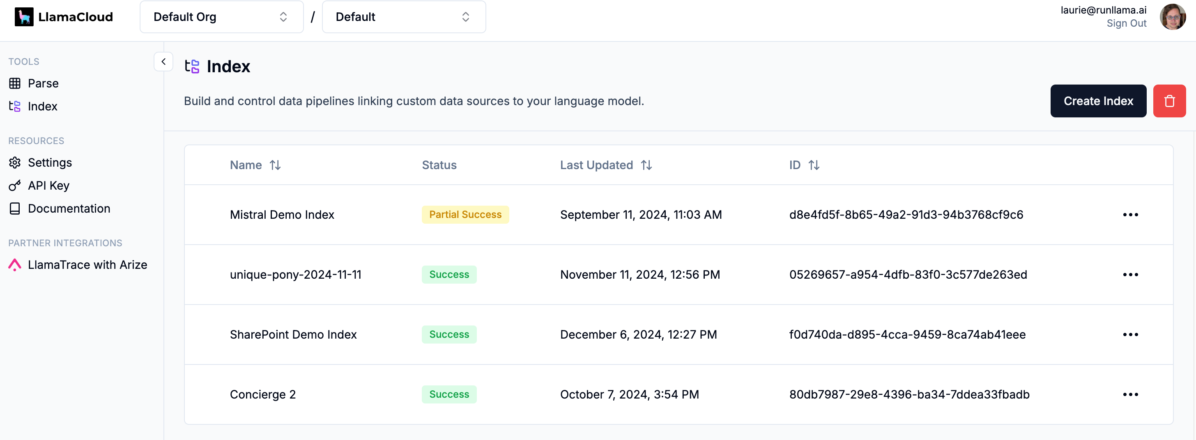Collapse the left sidebar with chevron
The image size is (1196, 440).
[163, 62]
